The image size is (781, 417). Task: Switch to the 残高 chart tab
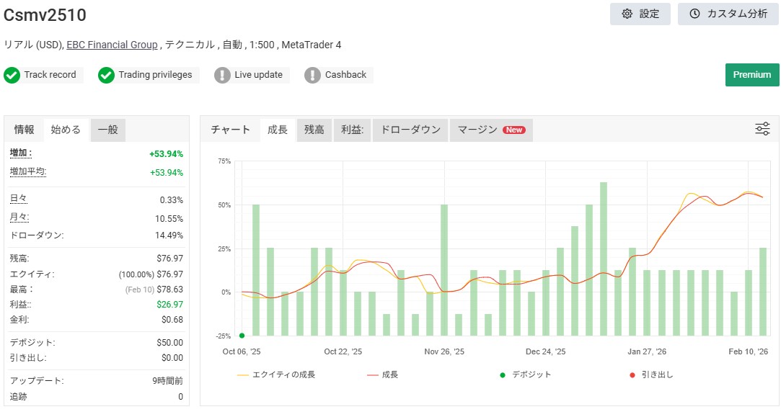click(314, 130)
